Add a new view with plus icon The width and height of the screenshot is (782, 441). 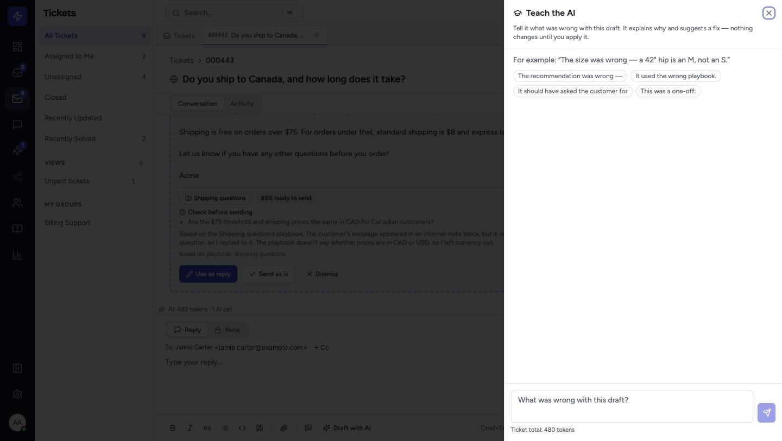(x=141, y=163)
